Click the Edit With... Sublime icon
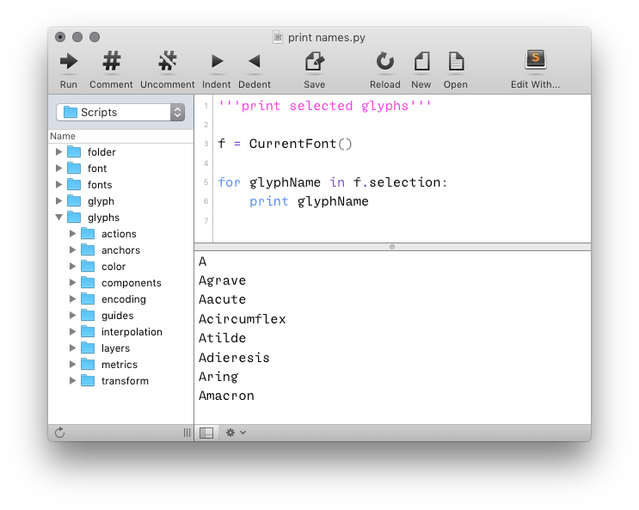639x510 pixels. pyautogui.click(x=535, y=60)
